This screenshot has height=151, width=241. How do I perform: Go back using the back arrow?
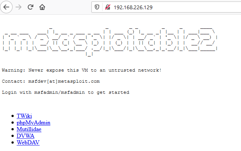pyautogui.click(x=6, y=7)
